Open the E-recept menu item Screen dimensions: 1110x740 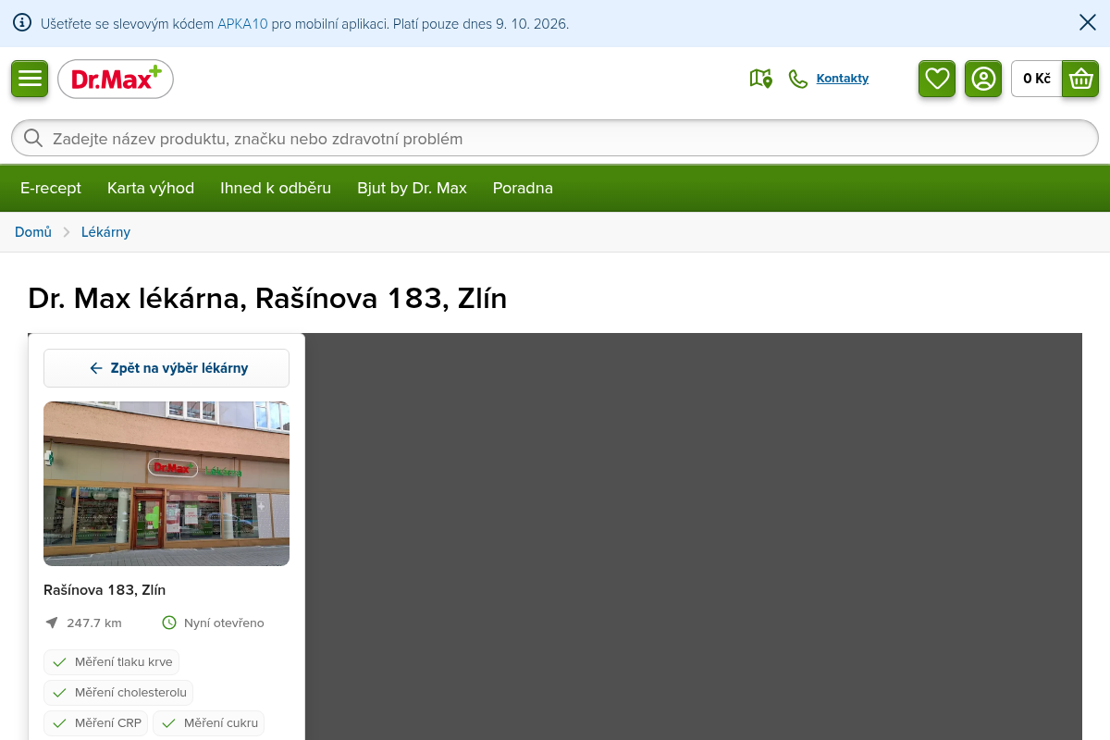(x=51, y=188)
